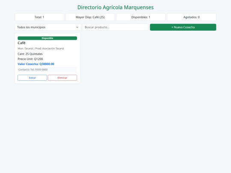
Task: Click the Precio Unit: Q1200 text
Action: (30, 59)
